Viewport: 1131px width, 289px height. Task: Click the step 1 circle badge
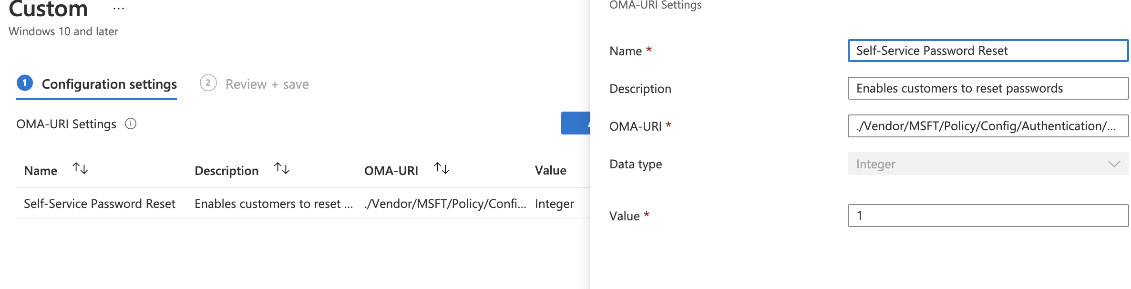25,83
